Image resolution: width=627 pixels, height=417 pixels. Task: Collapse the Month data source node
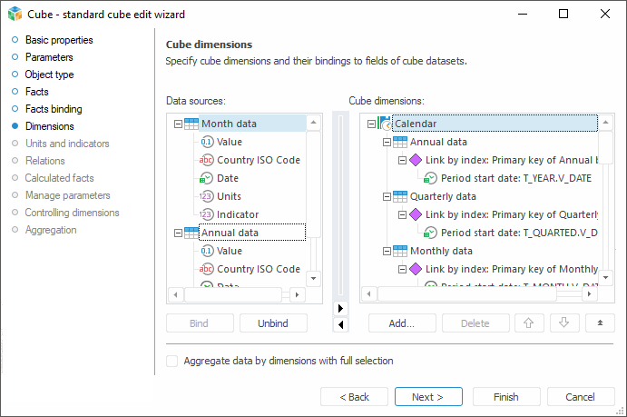coord(178,124)
